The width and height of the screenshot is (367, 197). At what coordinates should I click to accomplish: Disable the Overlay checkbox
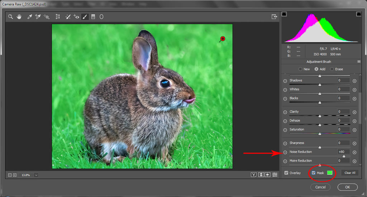coord(286,173)
